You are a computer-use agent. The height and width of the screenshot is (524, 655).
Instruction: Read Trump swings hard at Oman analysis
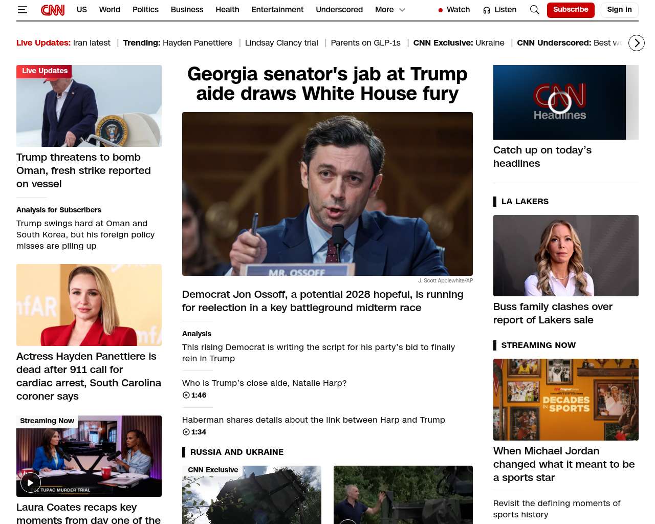(85, 235)
